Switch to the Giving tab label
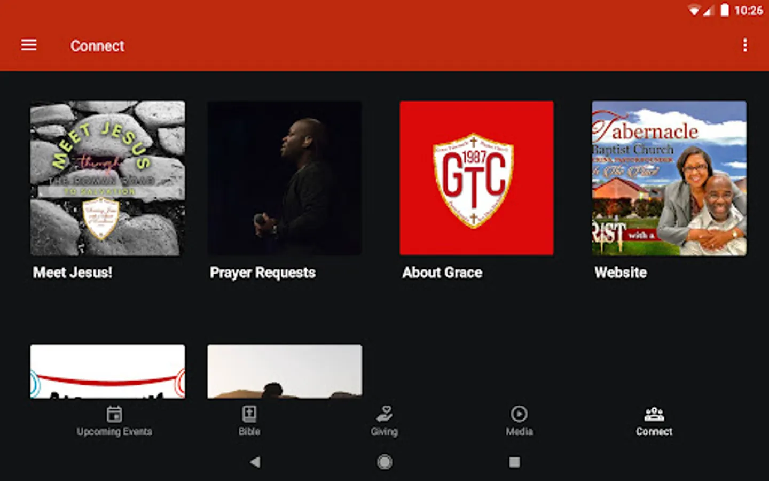Viewport: 769px width, 481px height. pyautogui.click(x=384, y=431)
